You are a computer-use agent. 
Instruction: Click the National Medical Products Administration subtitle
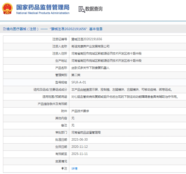(43, 13)
